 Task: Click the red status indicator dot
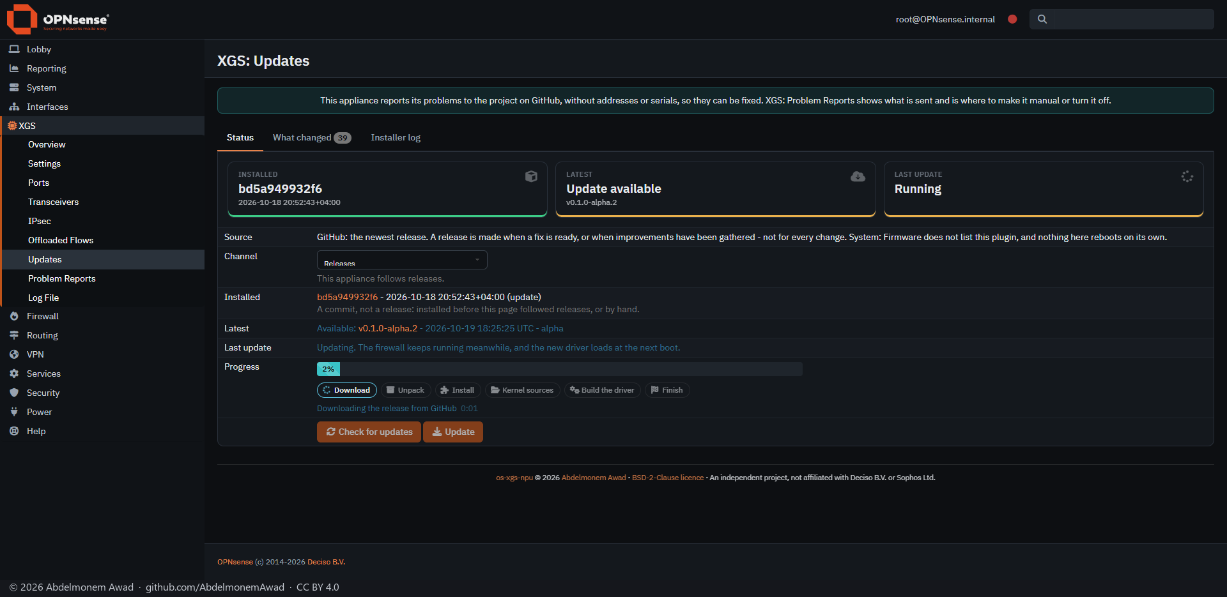tap(1012, 19)
